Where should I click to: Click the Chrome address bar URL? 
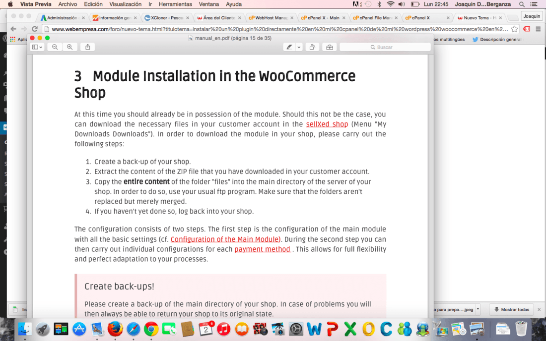click(279, 29)
